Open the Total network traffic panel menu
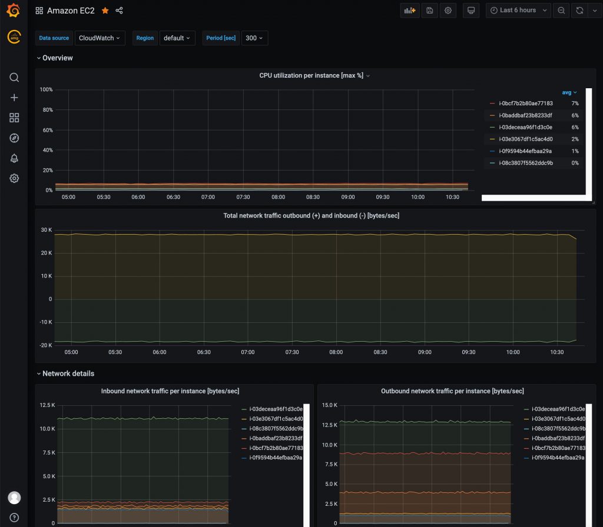This screenshot has height=527, width=603. [x=311, y=216]
